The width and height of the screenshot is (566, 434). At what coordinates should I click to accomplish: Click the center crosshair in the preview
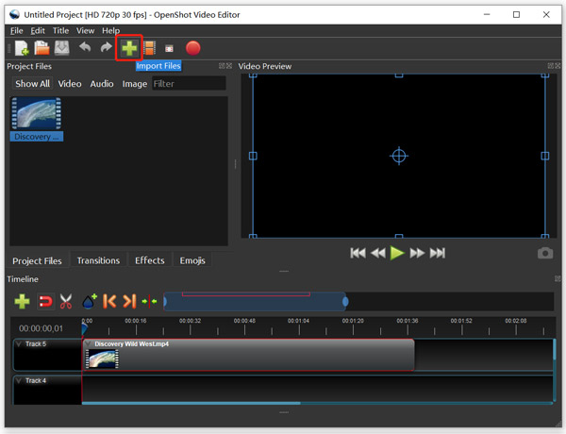[399, 156]
